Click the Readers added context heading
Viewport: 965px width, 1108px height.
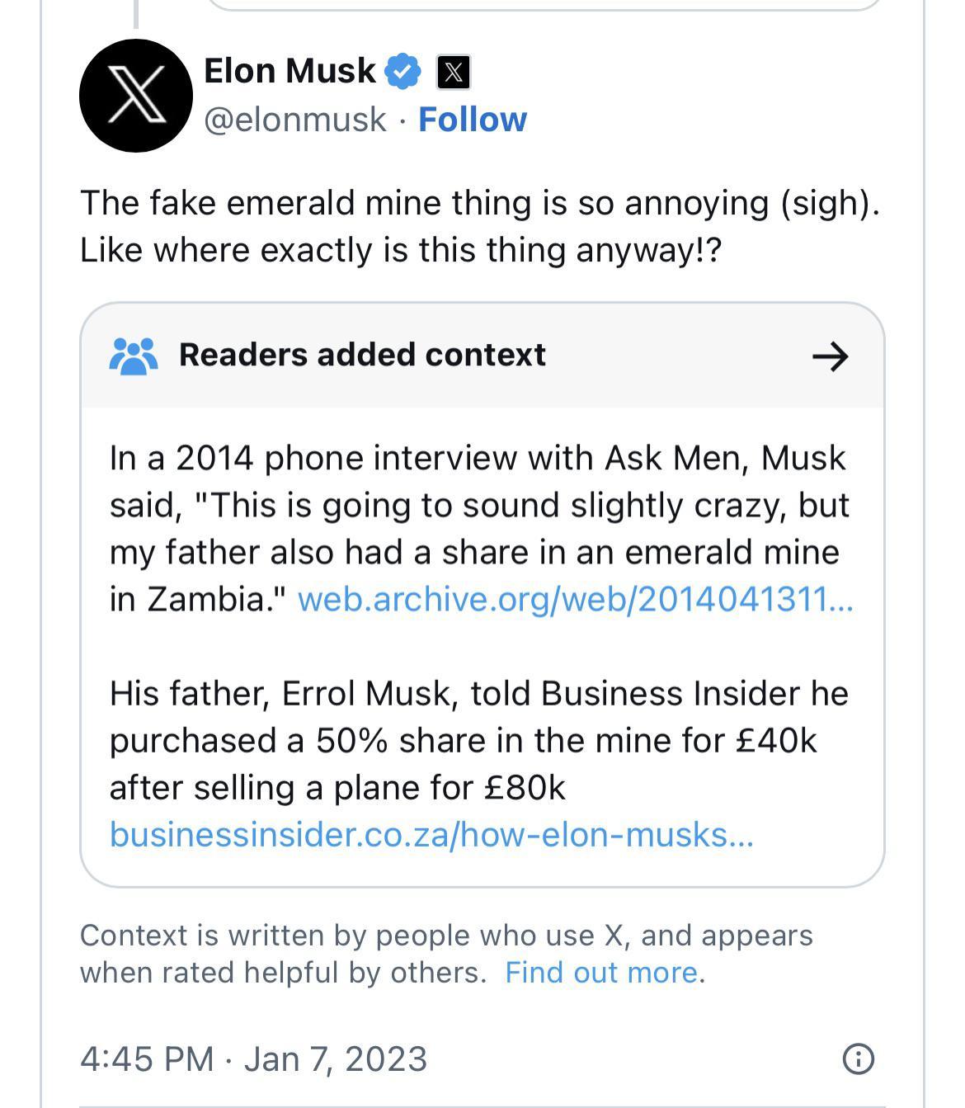click(362, 355)
